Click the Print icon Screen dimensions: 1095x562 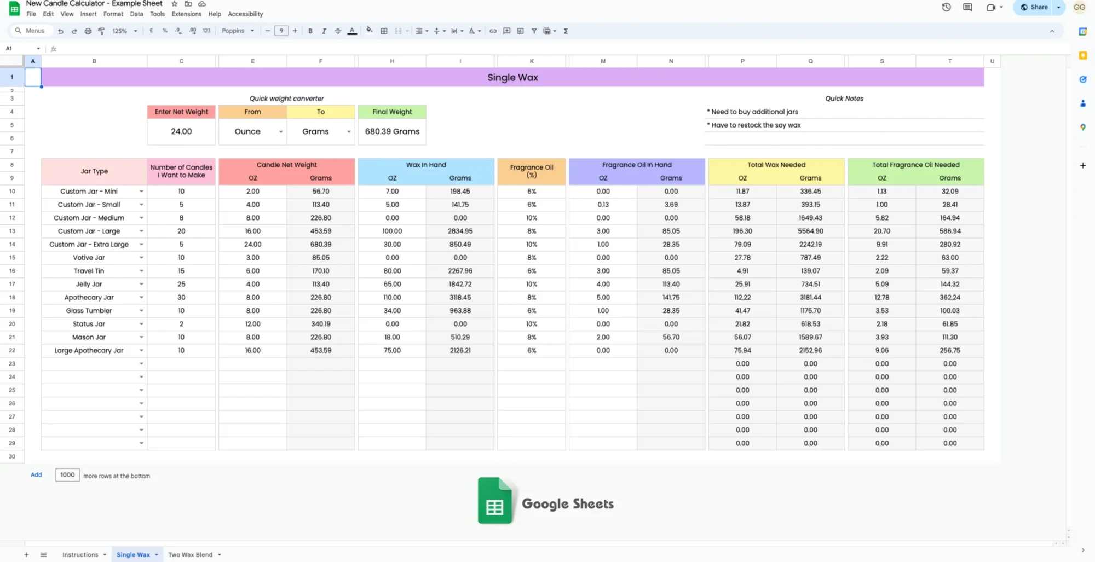(88, 31)
